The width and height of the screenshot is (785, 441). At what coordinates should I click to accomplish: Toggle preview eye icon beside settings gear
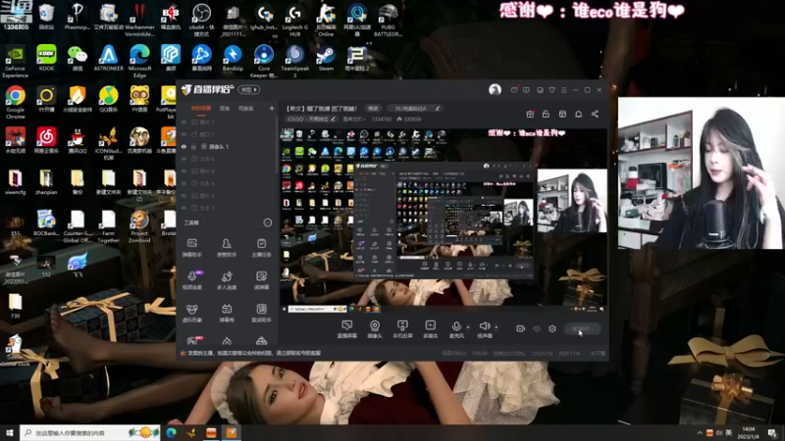click(x=537, y=328)
